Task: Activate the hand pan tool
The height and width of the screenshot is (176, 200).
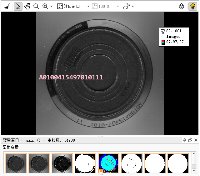Action: [27, 6]
